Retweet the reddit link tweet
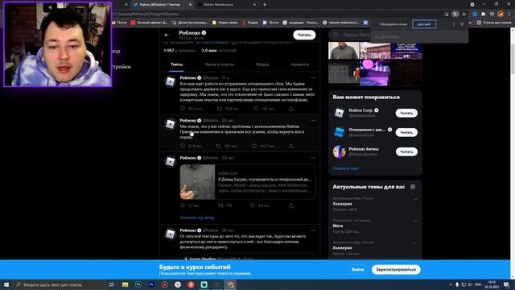515x290 pixels. (x=220, y=205)
